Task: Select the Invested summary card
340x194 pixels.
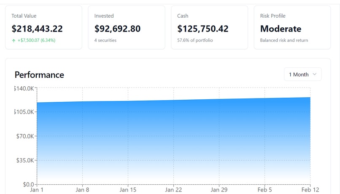Action: tap(127, 27)
